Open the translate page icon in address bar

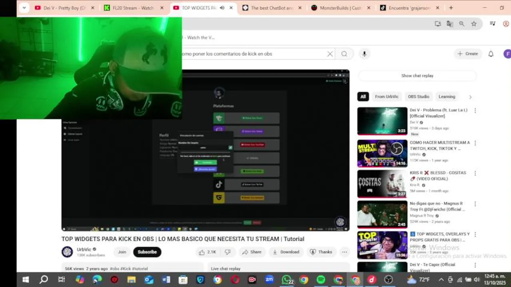tap(450, 24)
